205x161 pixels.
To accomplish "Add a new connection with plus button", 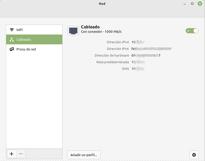I will [x=12, y=154].
